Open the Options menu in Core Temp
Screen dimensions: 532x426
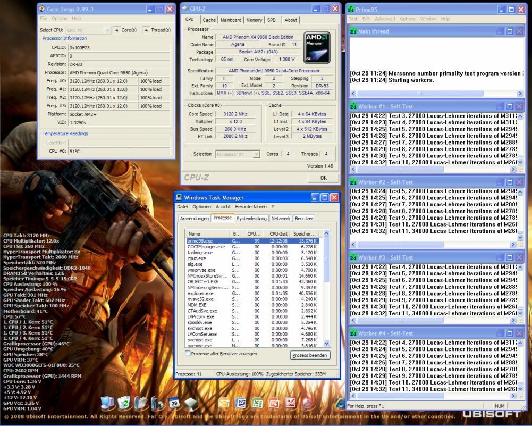tap(60, 18)
